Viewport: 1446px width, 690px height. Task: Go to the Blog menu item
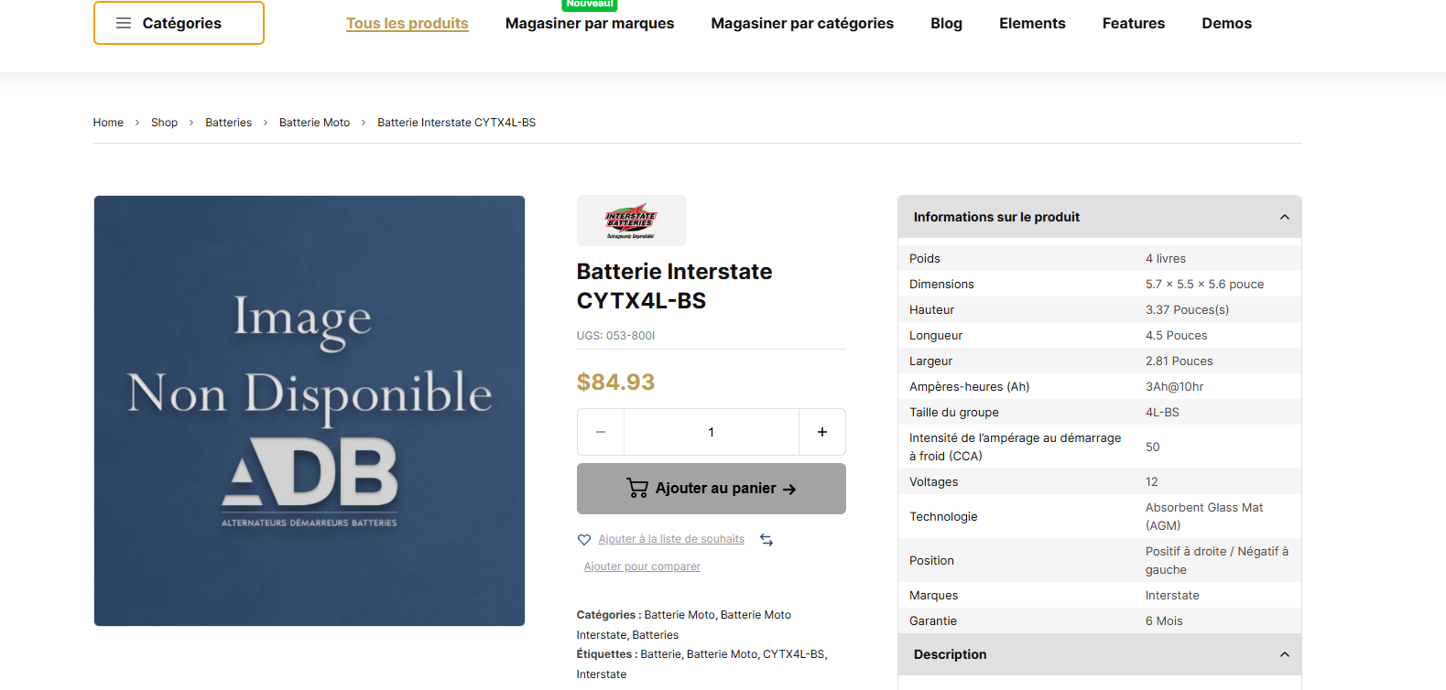947,23
